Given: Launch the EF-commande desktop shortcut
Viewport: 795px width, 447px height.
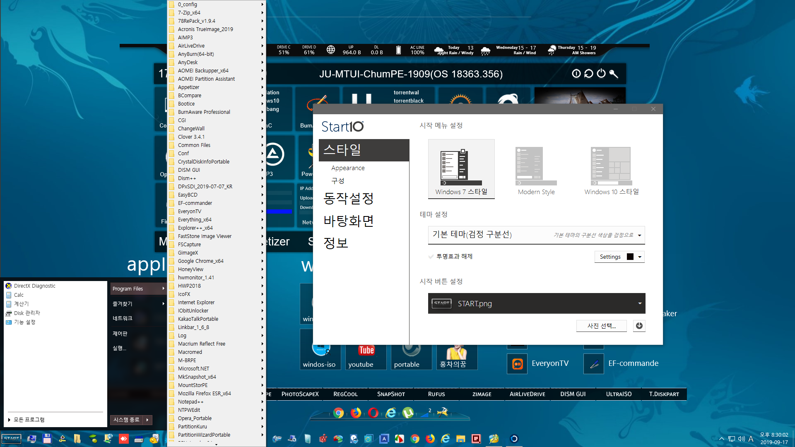Looking at the screenshot, I should click(x=622, y=363).
